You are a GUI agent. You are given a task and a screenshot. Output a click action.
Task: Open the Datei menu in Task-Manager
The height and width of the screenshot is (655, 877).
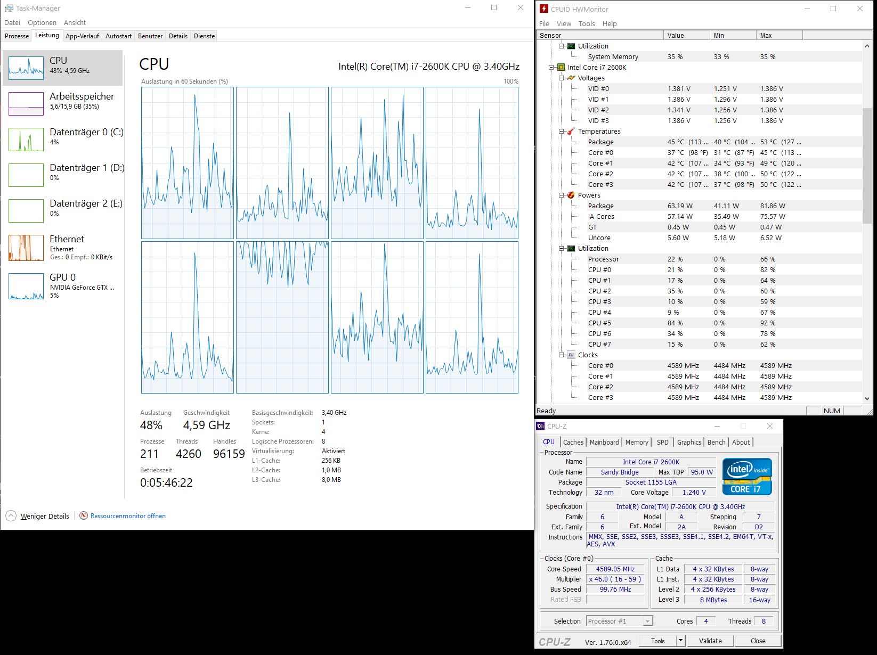click(12, 22)
